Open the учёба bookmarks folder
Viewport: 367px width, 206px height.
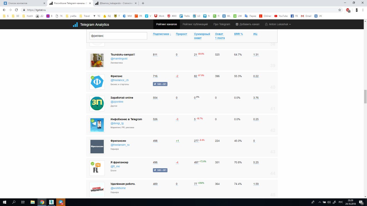coord(71,16)
